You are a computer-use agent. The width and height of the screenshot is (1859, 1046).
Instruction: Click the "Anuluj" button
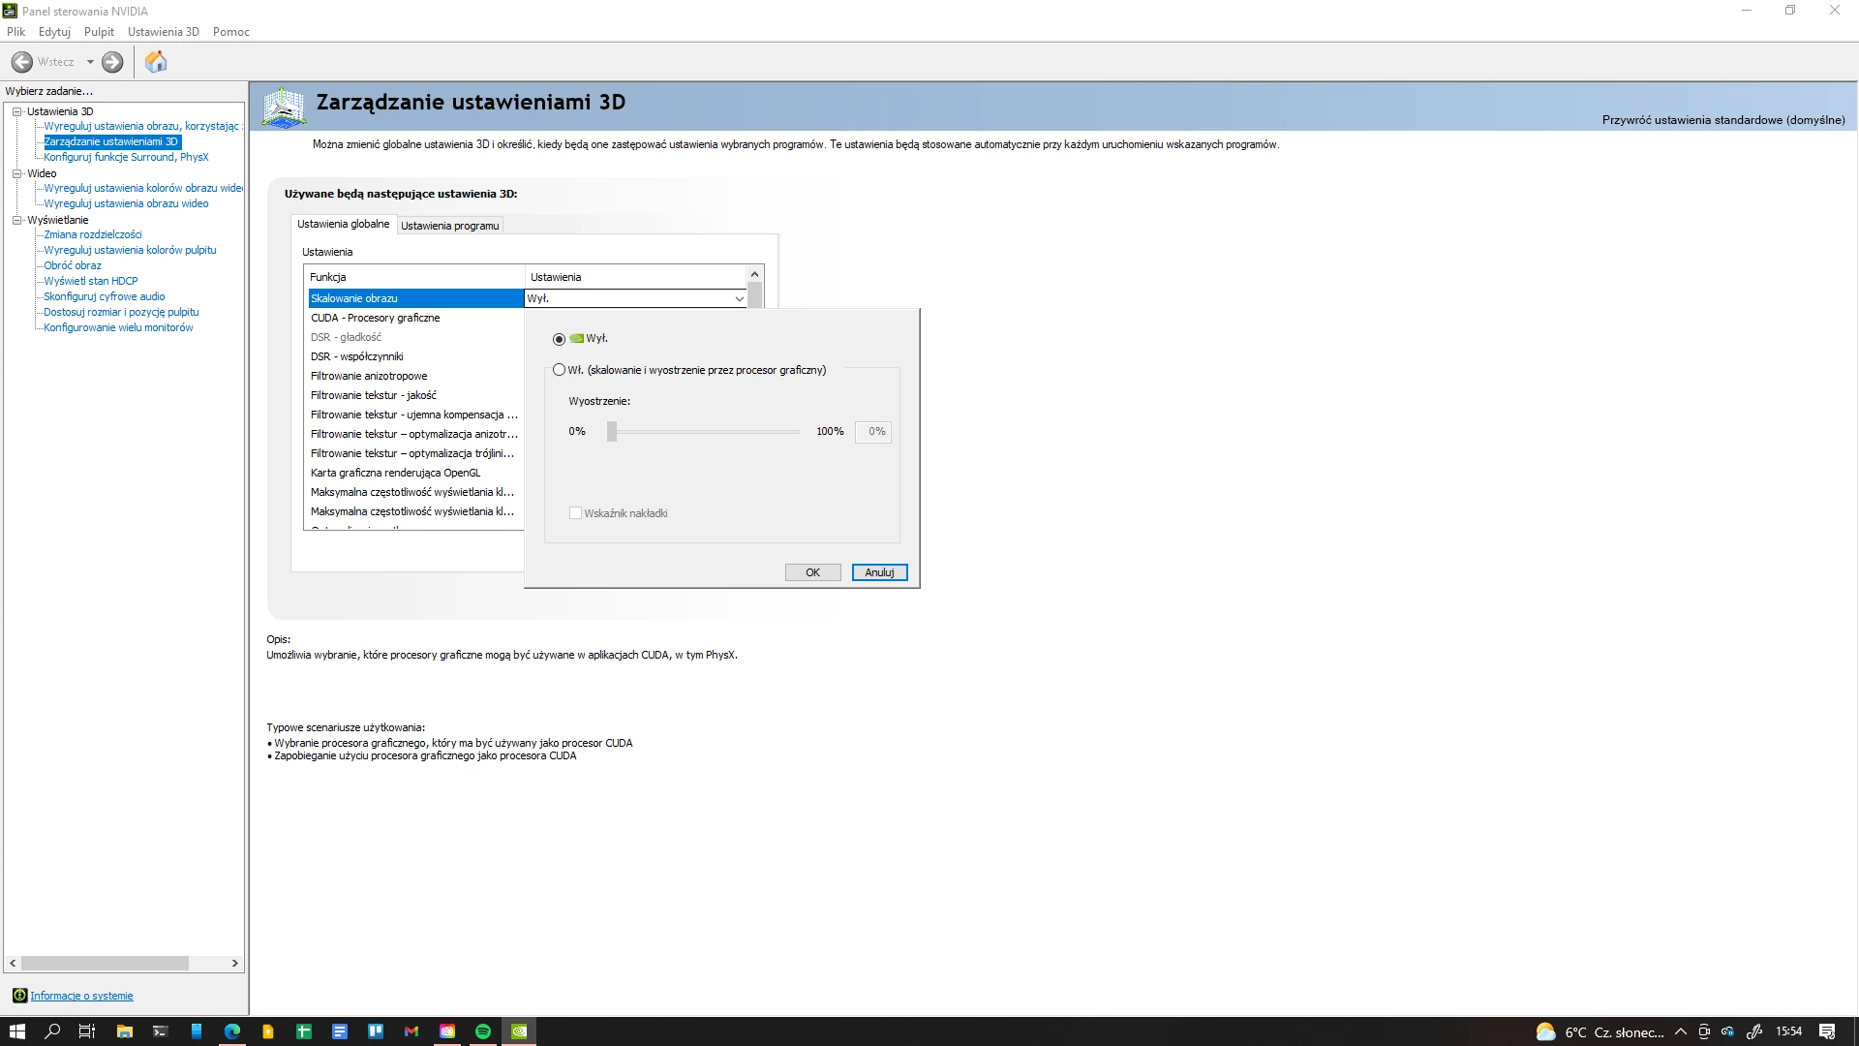(879, 572)
